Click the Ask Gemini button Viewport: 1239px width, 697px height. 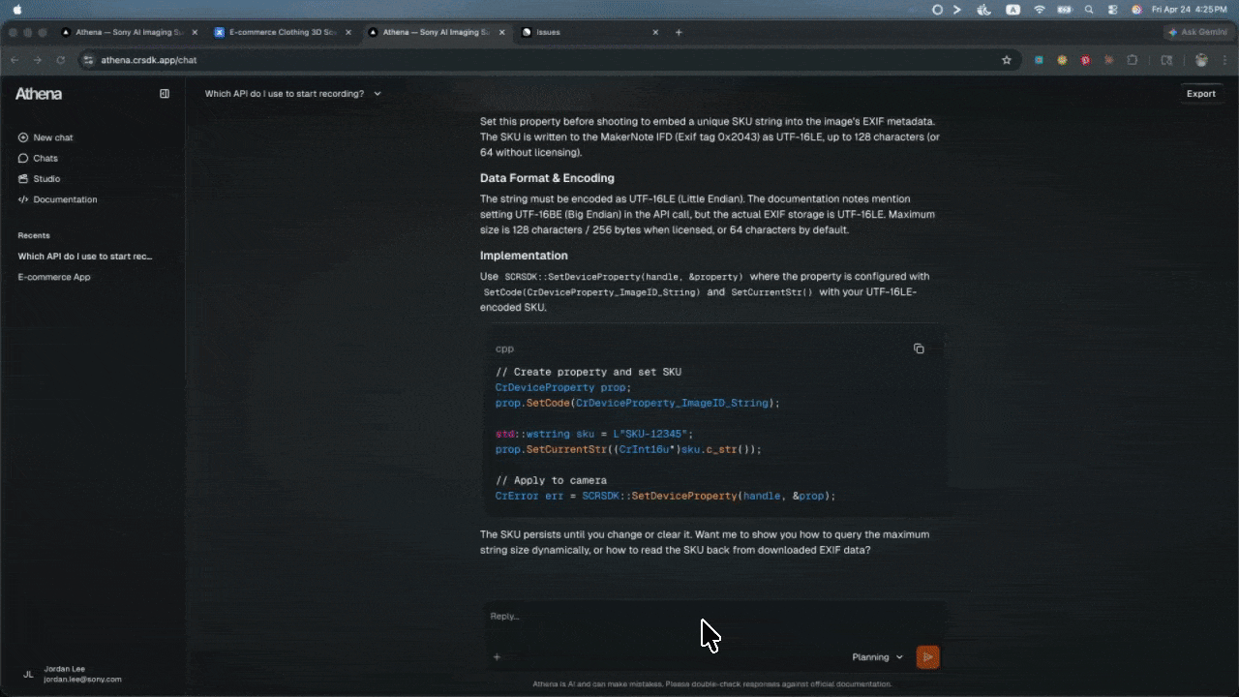pyautogui.click(x=1198, y=32)
